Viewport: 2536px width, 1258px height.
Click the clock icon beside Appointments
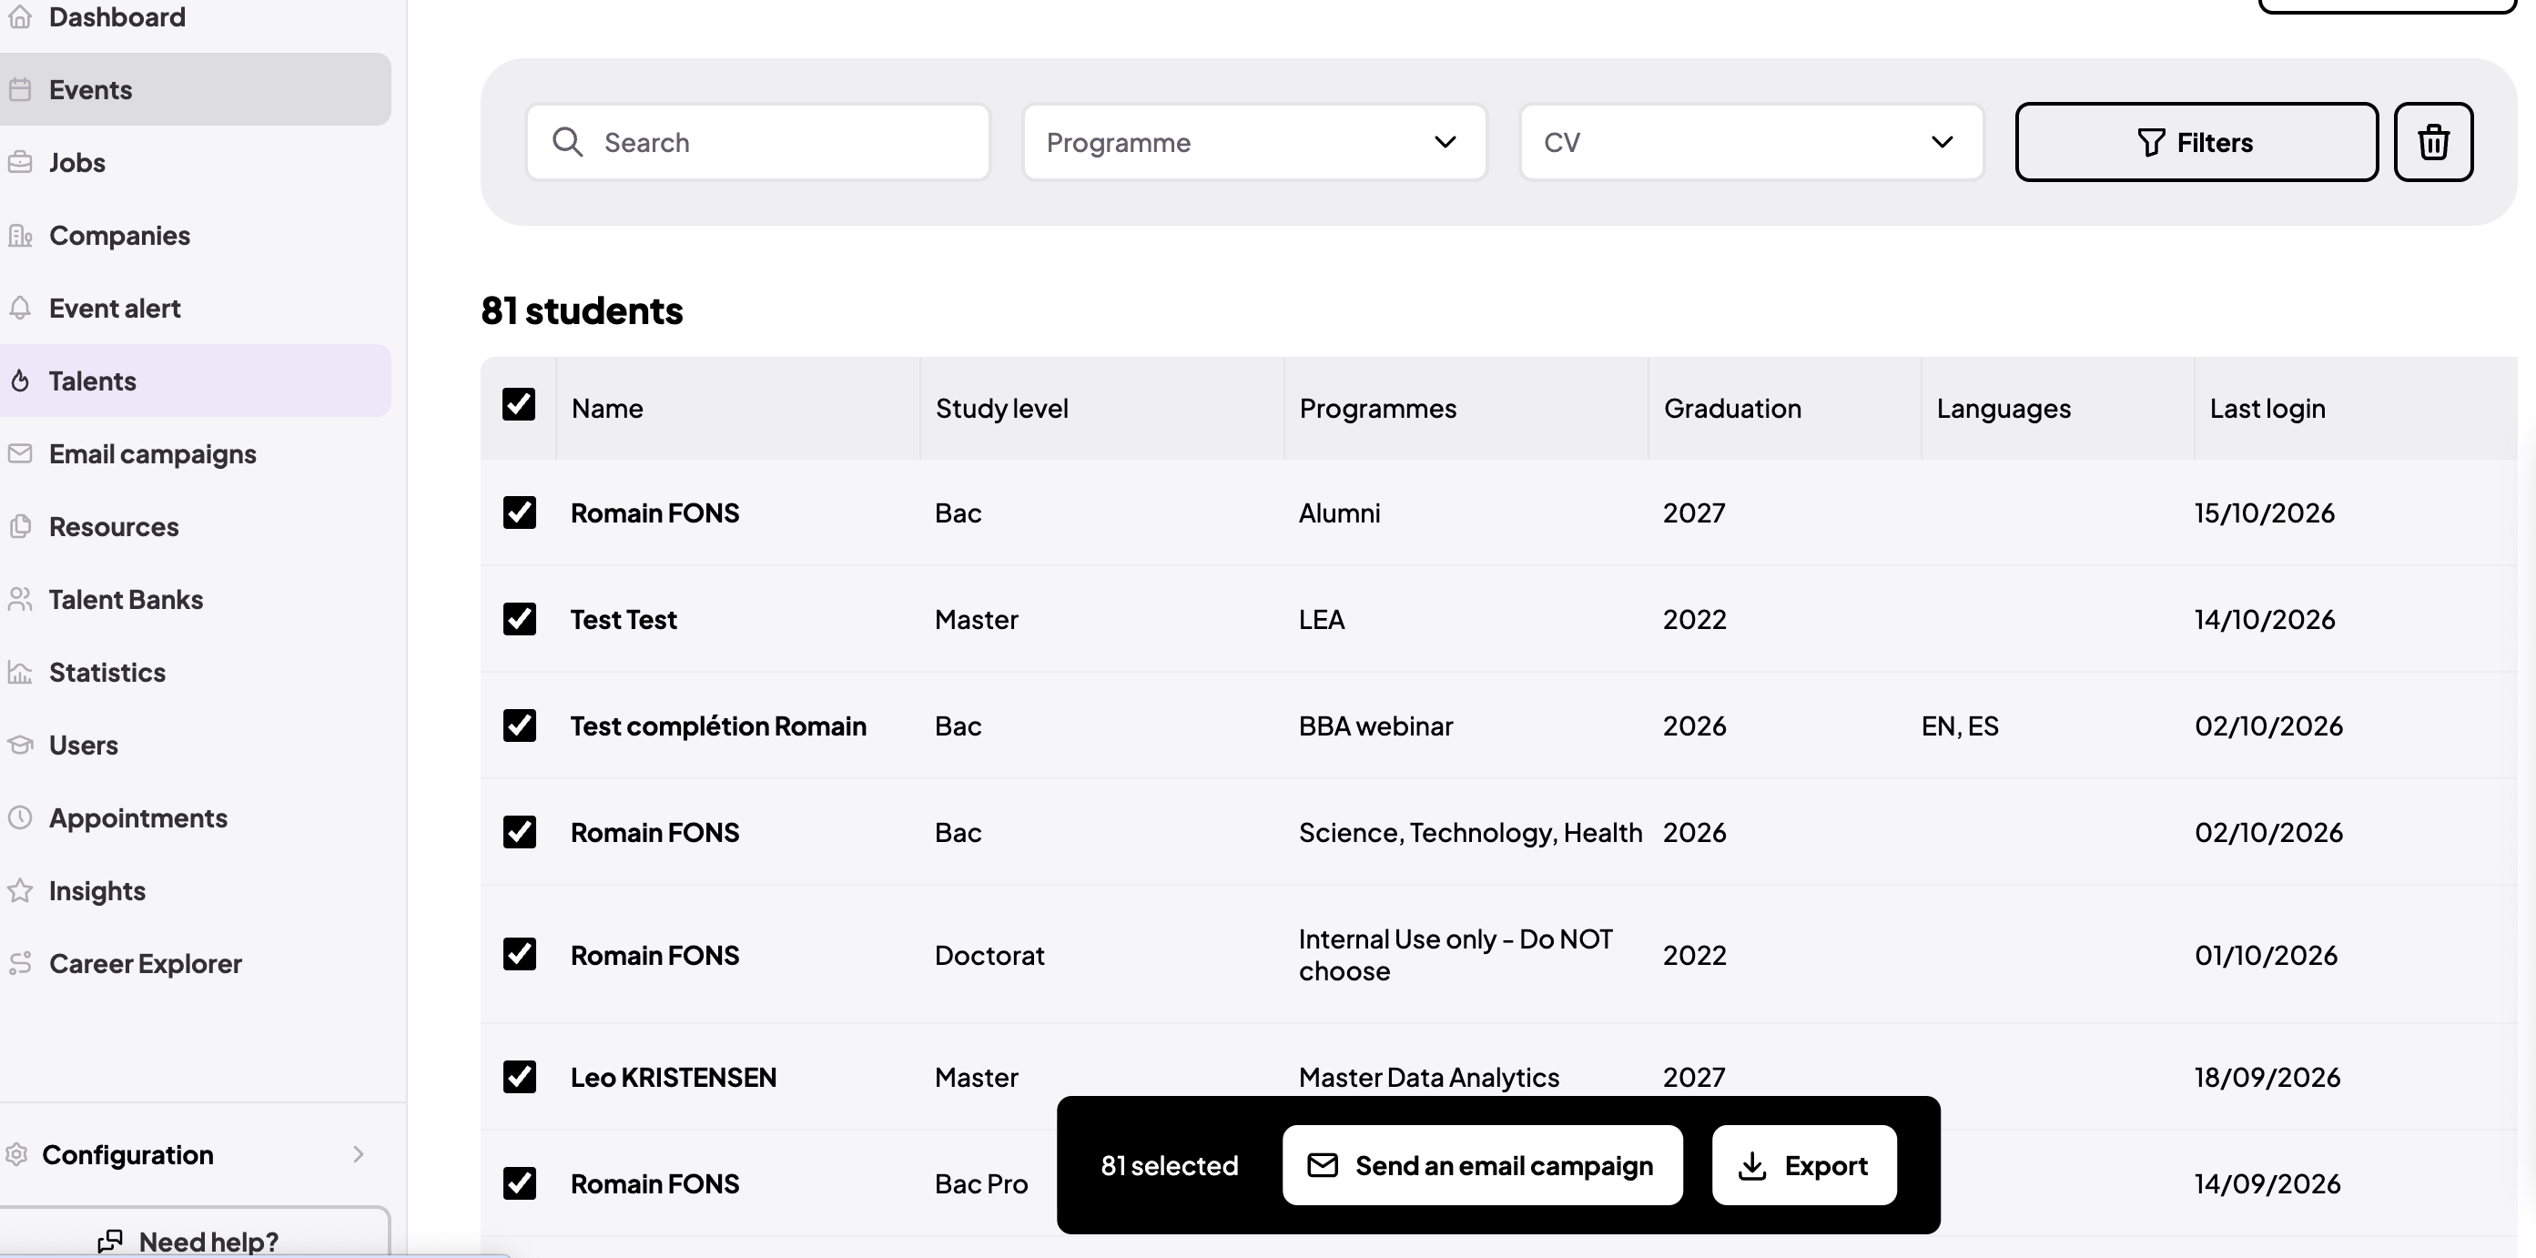pyautogui.click(x=20, y=818)
